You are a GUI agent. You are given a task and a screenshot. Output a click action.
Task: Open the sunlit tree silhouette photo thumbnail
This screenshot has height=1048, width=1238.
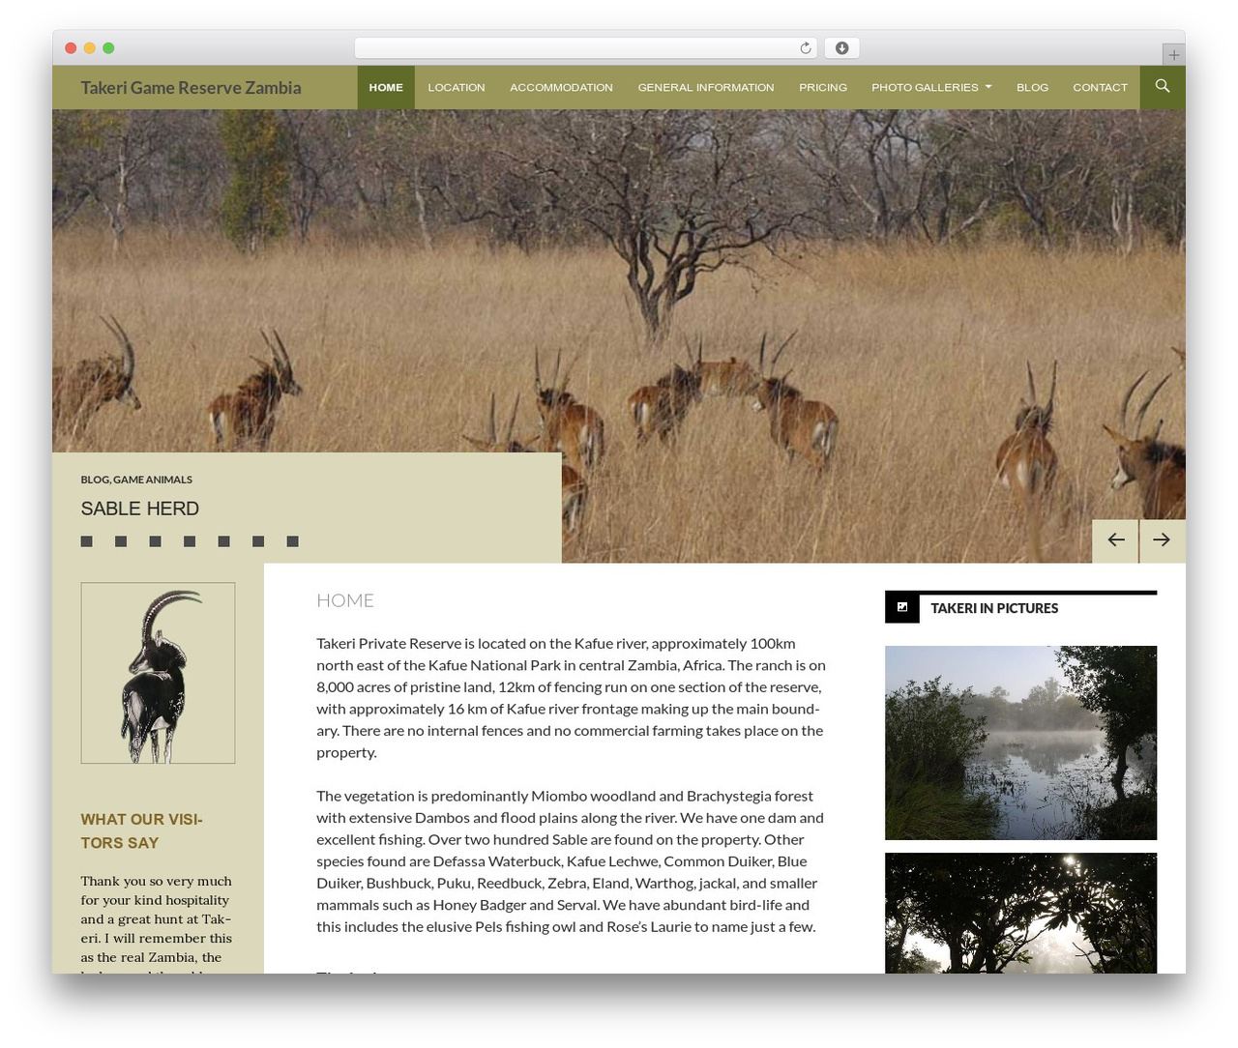click(1020, 913)
